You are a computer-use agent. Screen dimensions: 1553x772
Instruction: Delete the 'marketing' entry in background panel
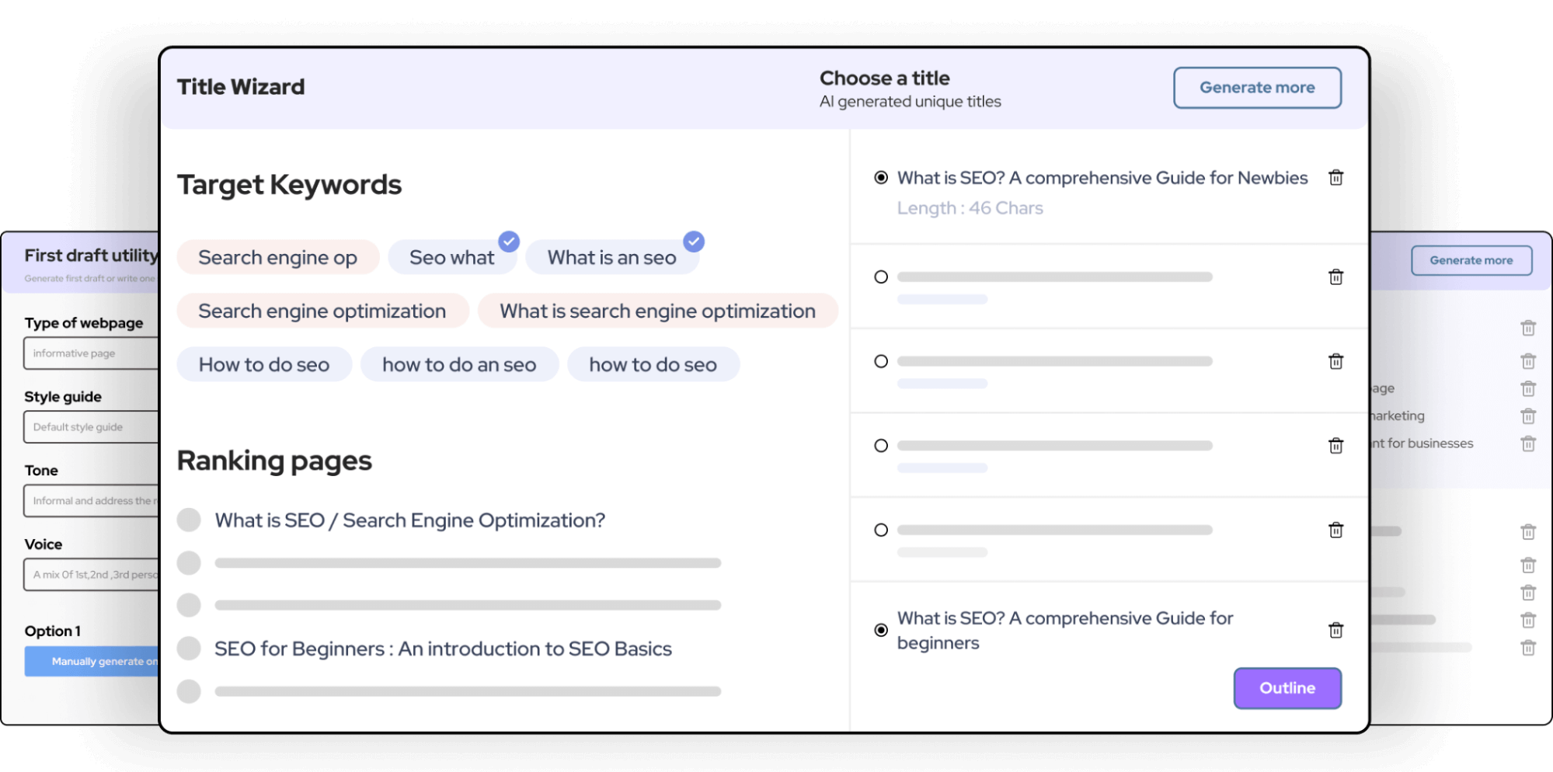click(1527, 416)
